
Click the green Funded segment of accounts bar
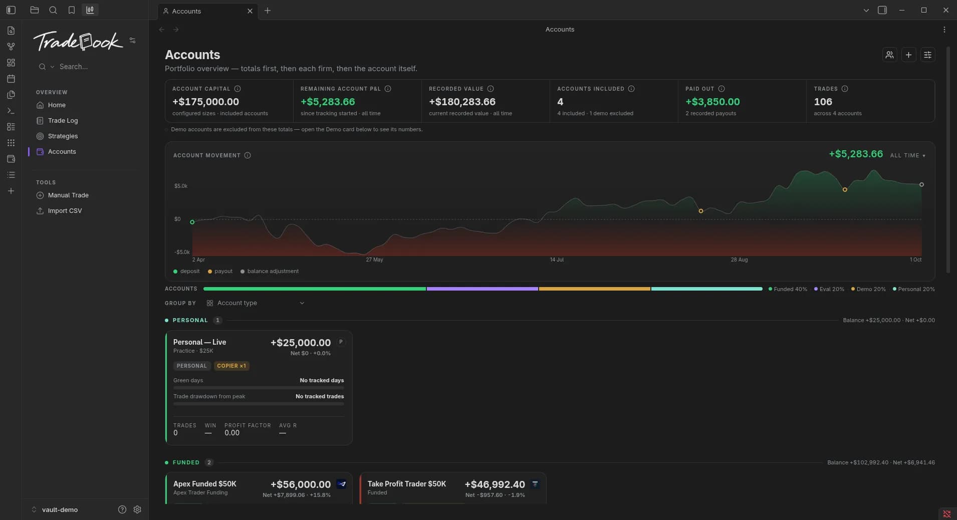(x=315, y=289)
